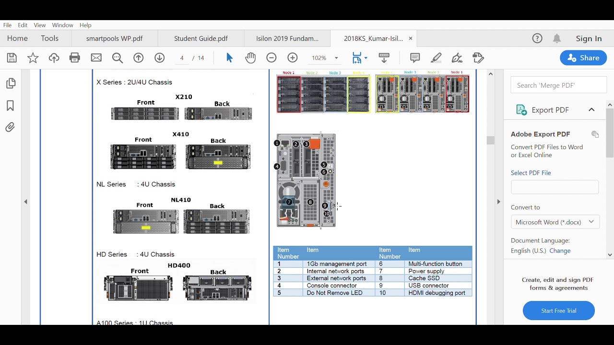Click the right panel scrollbar thumb
The height and width of the screenshot is (345, 614).
pyautogui.click(x=610, y=133)
